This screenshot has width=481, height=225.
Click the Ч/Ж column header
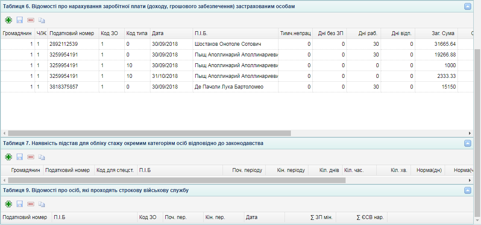41,33
